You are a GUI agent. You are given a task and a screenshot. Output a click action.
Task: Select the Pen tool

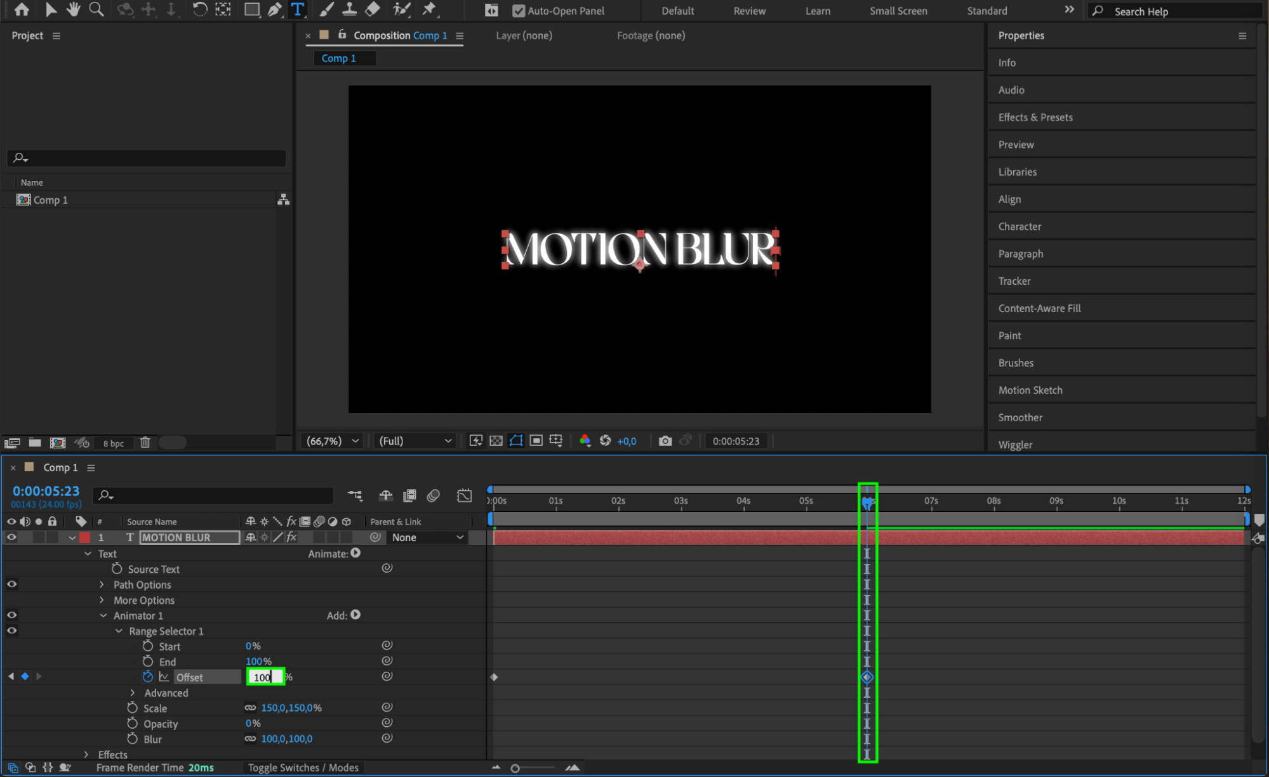pyautogui.click(x=274, y=10)
